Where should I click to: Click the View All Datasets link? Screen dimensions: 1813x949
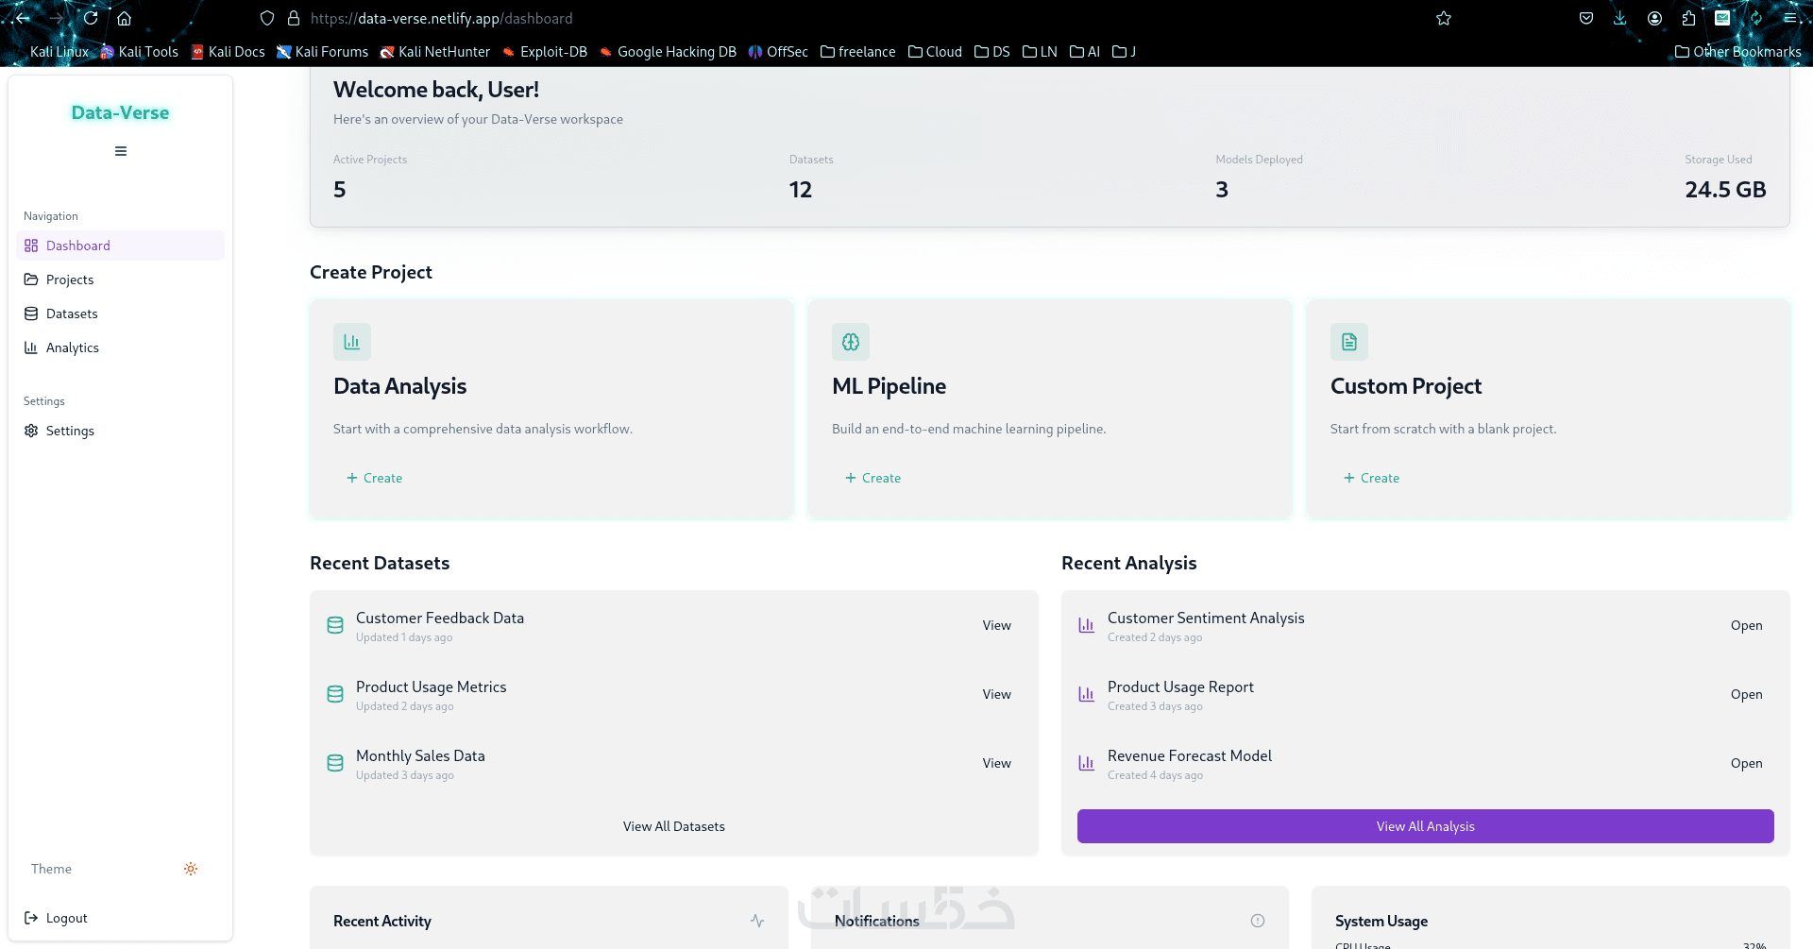[x=674, y=826]
